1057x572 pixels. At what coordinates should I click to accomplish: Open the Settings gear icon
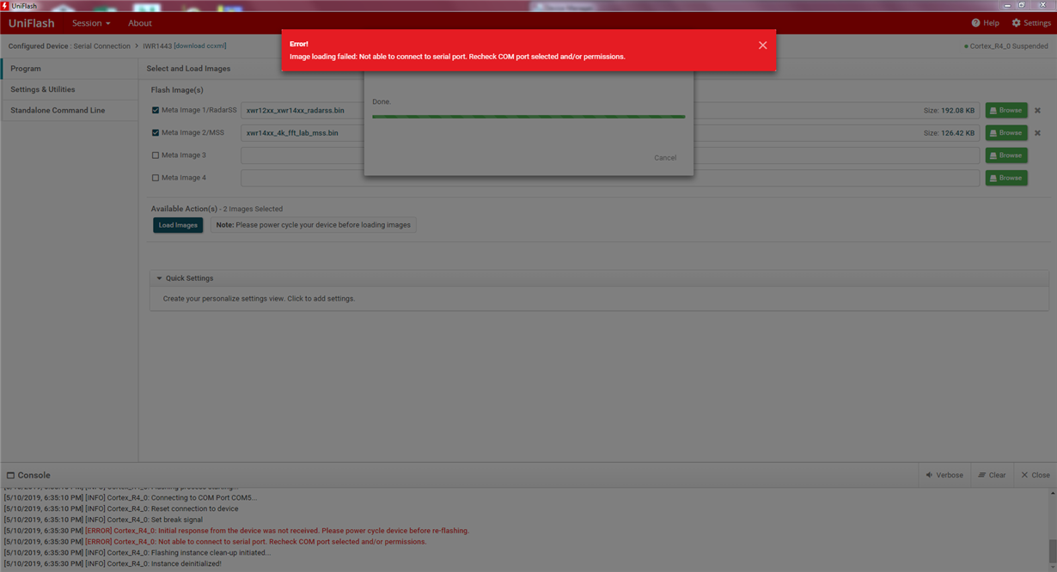pyautogui.click(x=1017, y=23)
